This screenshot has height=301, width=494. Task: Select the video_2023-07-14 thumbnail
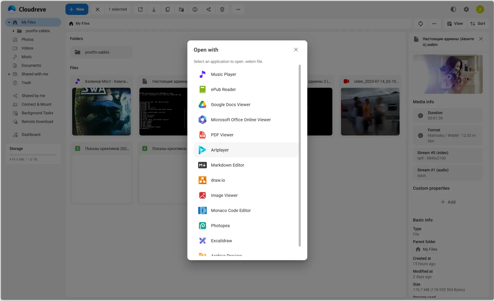[x=370, y=112]
